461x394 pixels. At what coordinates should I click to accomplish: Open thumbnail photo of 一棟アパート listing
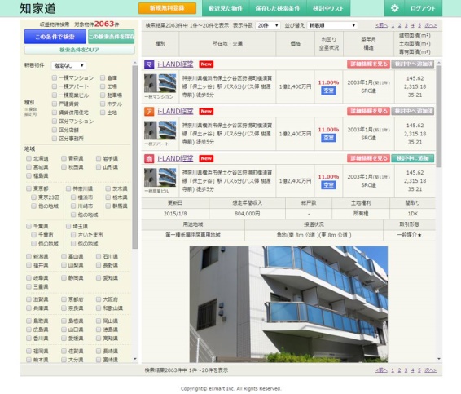tap(160, 131)
